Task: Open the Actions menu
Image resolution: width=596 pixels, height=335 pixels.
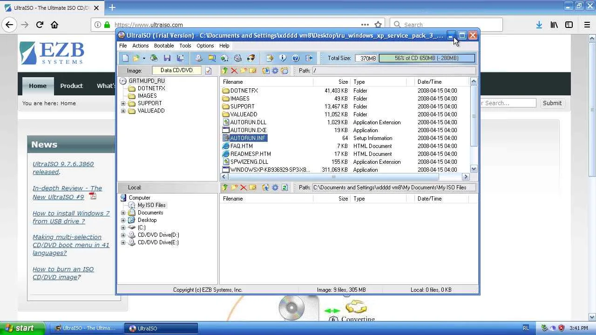Action: point(140,46)
